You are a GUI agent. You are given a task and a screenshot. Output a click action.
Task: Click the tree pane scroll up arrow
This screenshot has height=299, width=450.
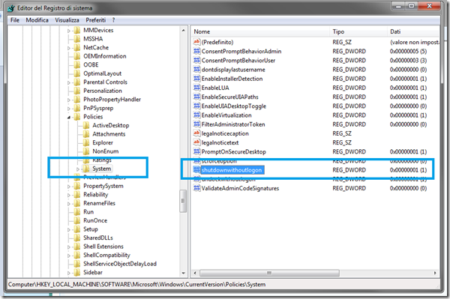click(x=184, y=30)
